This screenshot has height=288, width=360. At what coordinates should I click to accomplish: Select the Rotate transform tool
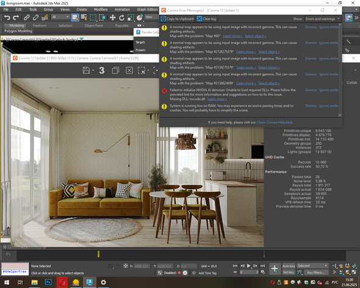[121, 18]
